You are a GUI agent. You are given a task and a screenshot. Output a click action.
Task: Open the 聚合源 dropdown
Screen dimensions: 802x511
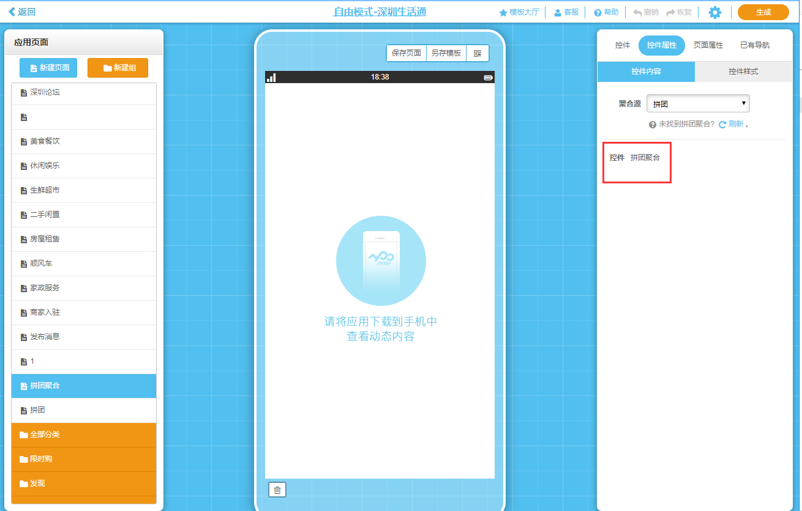(x=698, y=104)
